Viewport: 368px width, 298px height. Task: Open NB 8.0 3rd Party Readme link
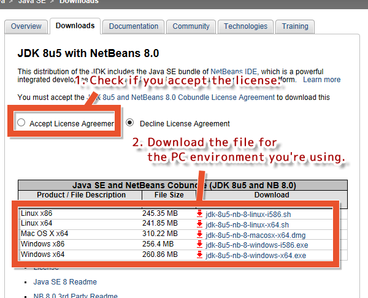click(75, 295)
